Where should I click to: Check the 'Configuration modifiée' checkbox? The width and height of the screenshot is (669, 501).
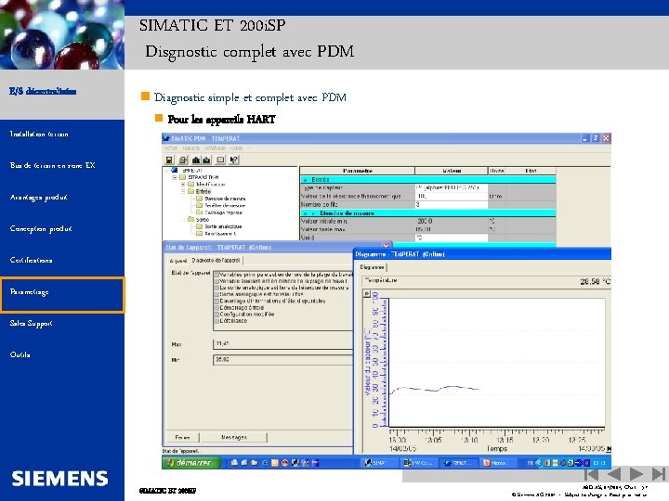(216, 314)
